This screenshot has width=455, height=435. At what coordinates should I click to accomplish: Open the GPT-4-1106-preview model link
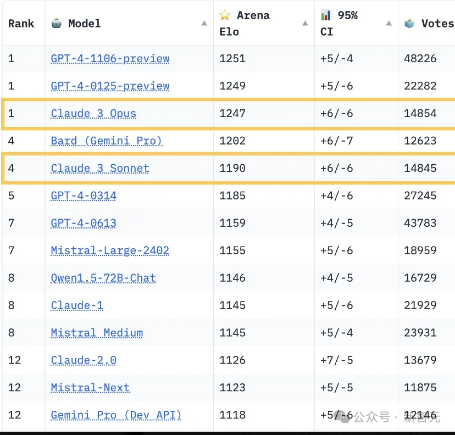(x=110, y=59)
